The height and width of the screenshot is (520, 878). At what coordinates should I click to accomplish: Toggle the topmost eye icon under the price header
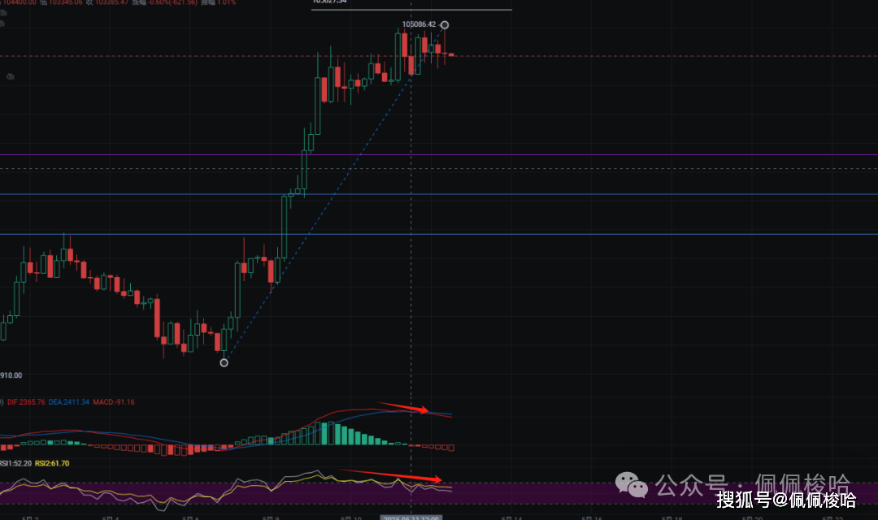[x=2, y=12]
